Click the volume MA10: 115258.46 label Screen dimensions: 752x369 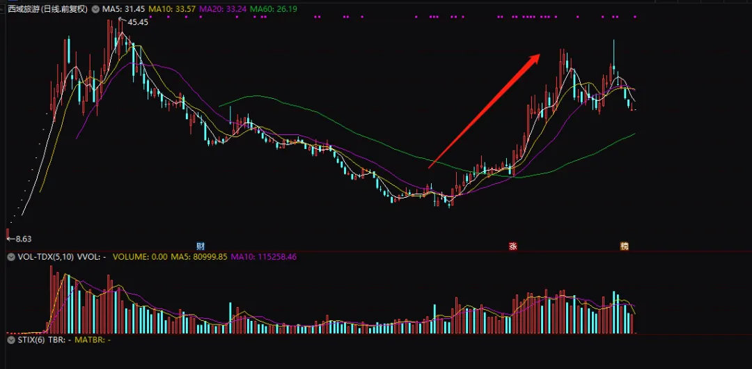[x=264, y=257]
